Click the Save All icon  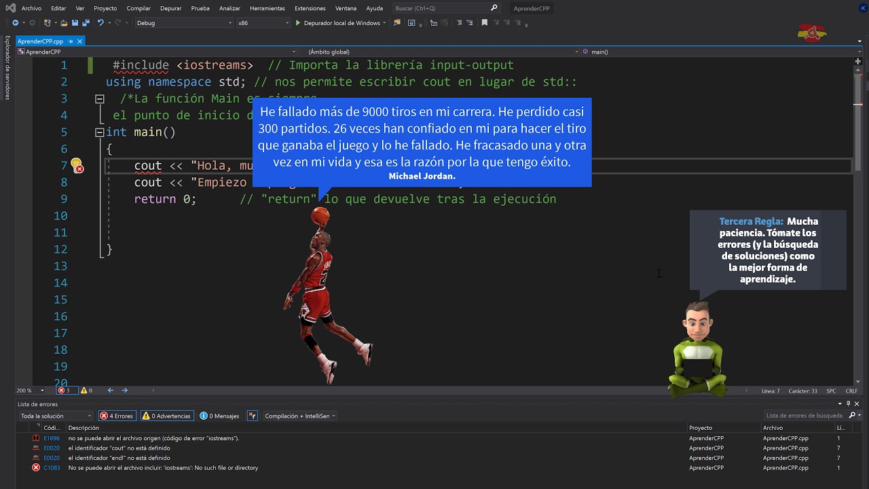pos(86,23)
